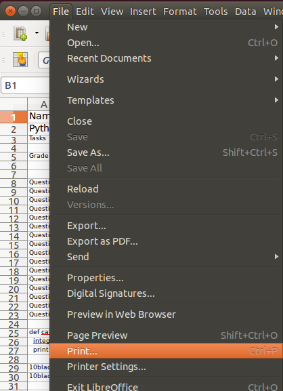Open the Templates submenu

(167, 100)
